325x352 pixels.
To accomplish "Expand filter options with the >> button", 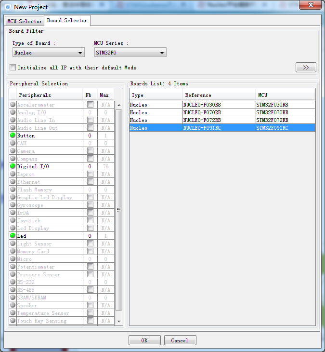I will click(x=306, y=68).
